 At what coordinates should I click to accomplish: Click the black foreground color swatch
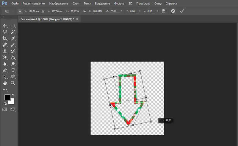[7, 97]
